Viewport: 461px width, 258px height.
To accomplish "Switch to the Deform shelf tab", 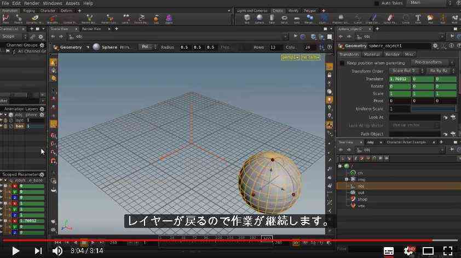I will pos(67,10).
